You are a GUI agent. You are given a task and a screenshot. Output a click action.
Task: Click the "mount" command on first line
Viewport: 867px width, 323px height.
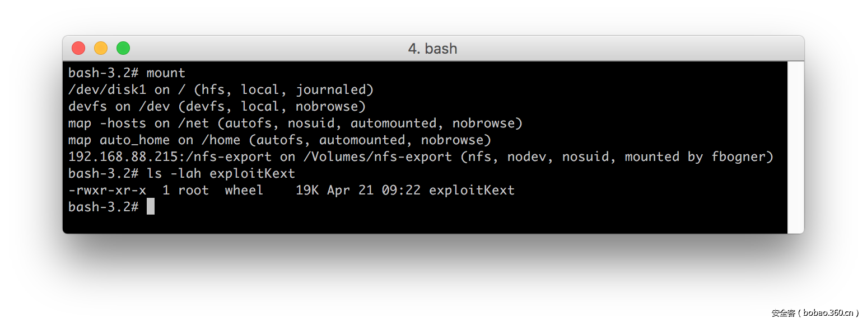[x=166, y=73]
